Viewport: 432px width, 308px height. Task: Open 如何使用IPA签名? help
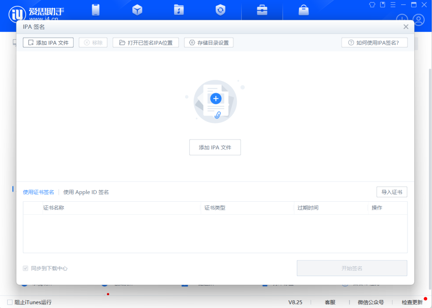click(374, 43)
